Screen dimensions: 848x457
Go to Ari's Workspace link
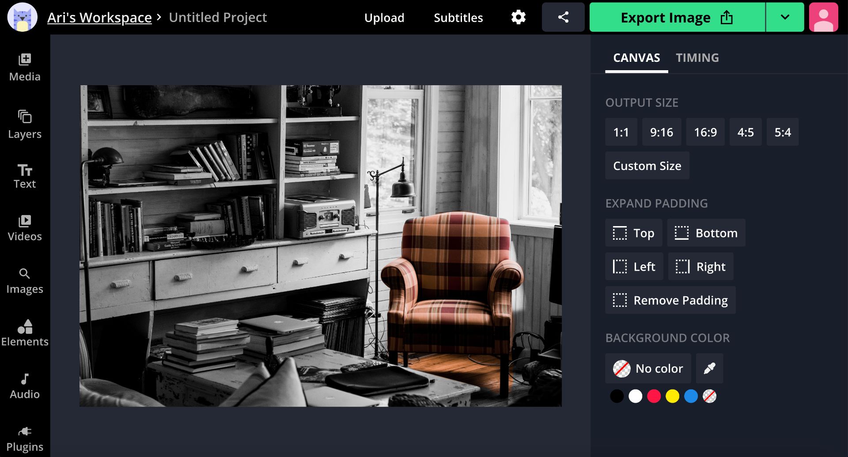click(99, 17)
